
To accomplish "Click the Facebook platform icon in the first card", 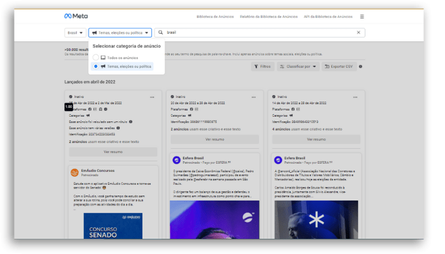I will 90,109.
